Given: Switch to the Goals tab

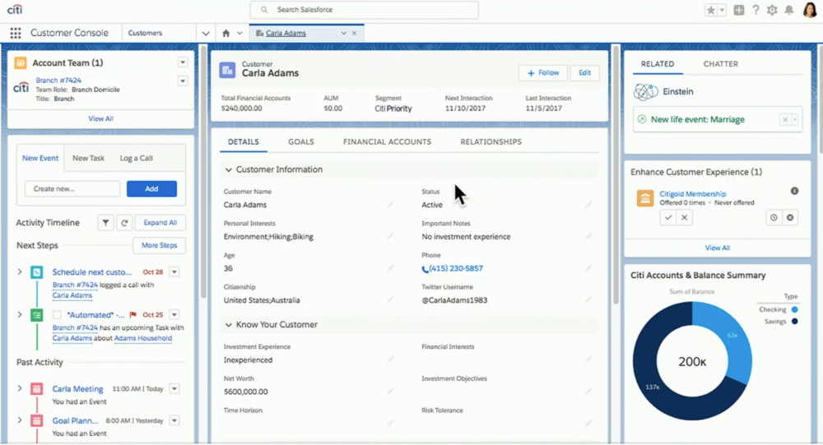Looking at the screenshot, I should click(x=300, y=141).
